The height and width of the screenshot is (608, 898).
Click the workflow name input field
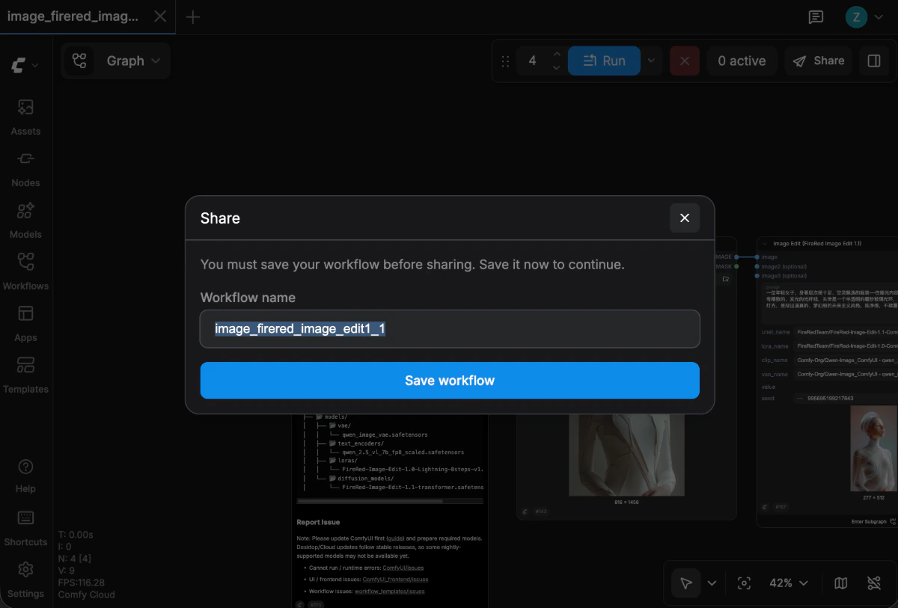[x=449, y=329]
